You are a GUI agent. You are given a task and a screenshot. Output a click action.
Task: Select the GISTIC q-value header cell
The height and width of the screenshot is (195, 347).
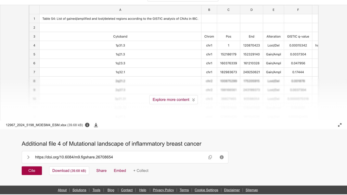pyautogui.click(x=298, y=37)
